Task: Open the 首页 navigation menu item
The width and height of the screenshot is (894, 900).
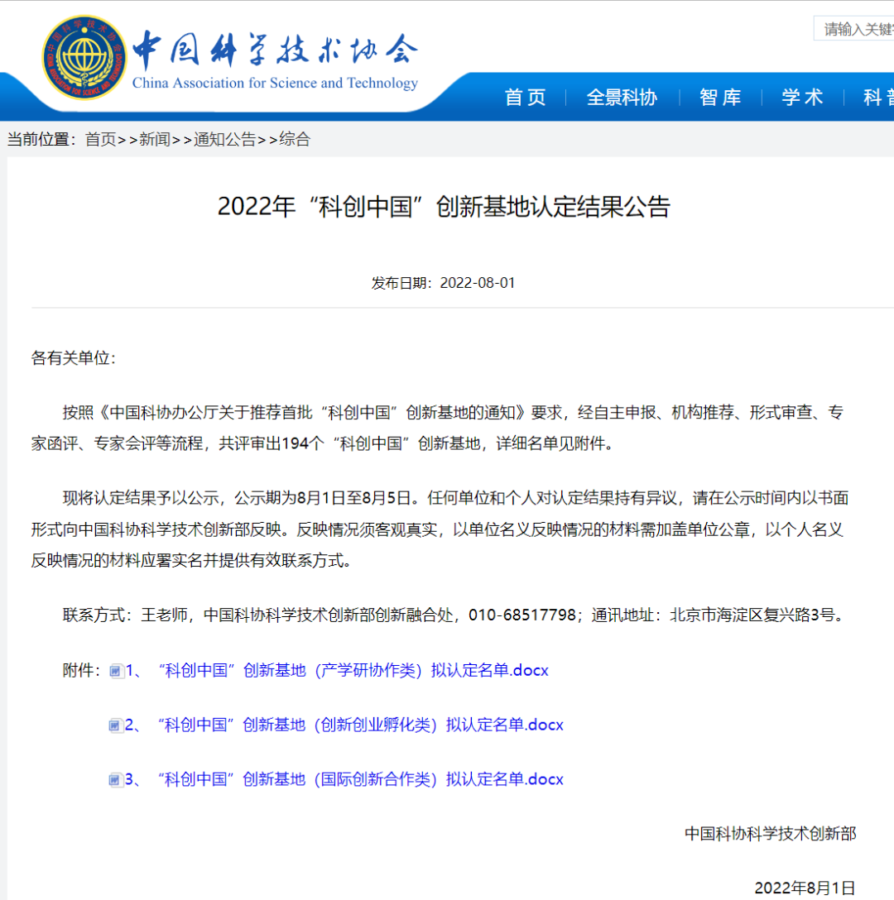Action: tap(525, 97)
